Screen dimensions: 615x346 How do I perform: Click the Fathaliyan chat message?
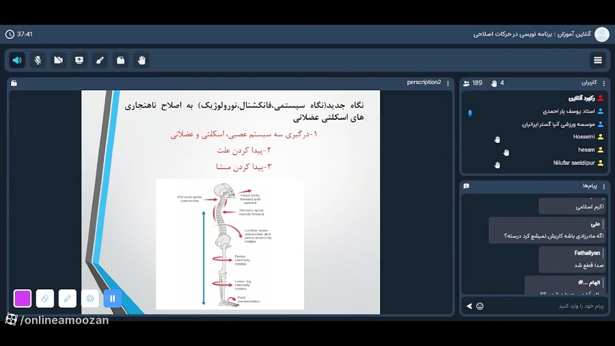click(x=572, y=259)
